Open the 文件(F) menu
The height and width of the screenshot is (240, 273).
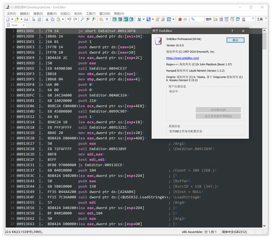12,14
